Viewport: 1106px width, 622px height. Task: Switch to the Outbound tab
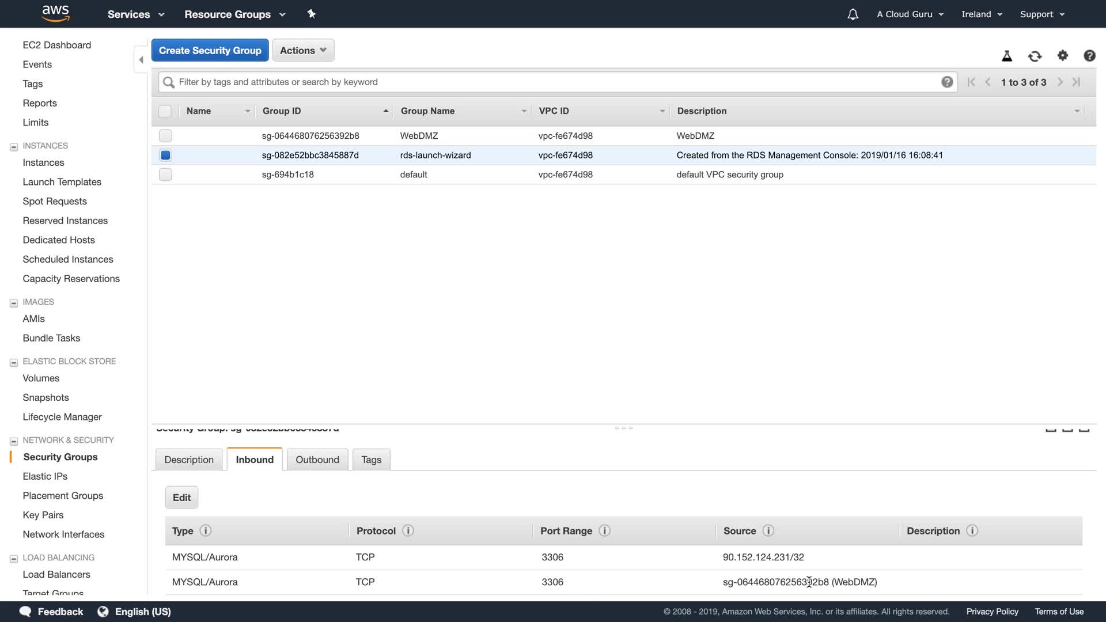point(317,460)
